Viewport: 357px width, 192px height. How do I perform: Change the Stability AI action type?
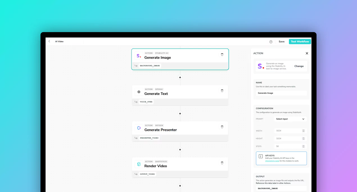pyautogui.click(x=299, y=66)
